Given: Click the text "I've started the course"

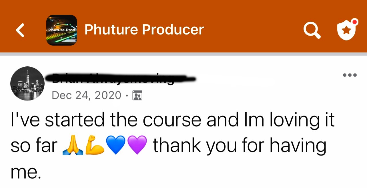Looking at the screenshot, I should coord(106,120).
